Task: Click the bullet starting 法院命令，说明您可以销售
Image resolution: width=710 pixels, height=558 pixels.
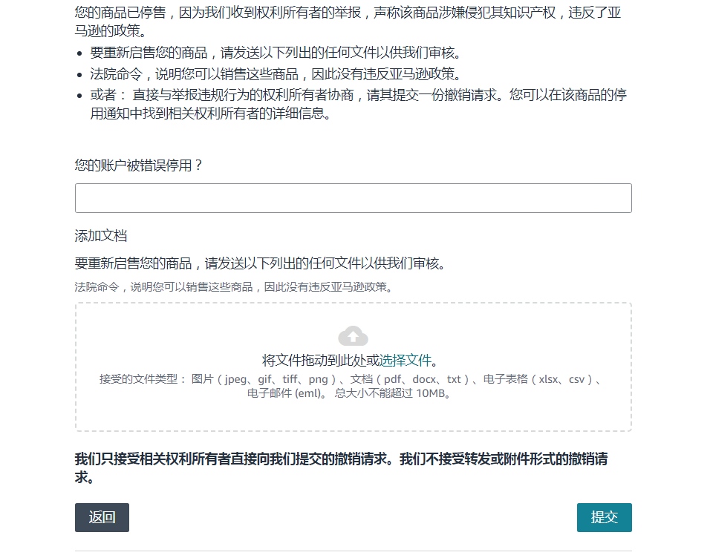Action: tap(276, 73)
